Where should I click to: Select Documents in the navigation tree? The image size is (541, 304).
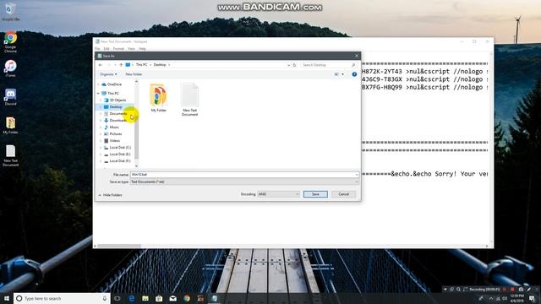pyautogui.click(x=118, y=113)
